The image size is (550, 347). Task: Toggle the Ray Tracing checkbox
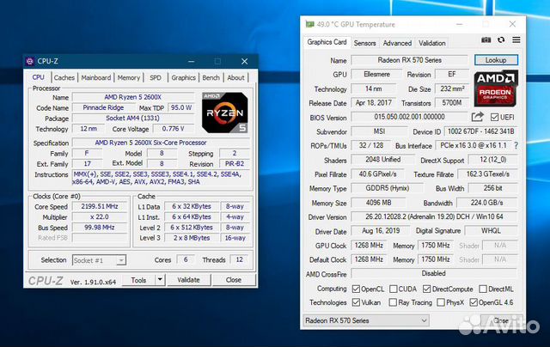pyautogui.click(x=394, y=302)
